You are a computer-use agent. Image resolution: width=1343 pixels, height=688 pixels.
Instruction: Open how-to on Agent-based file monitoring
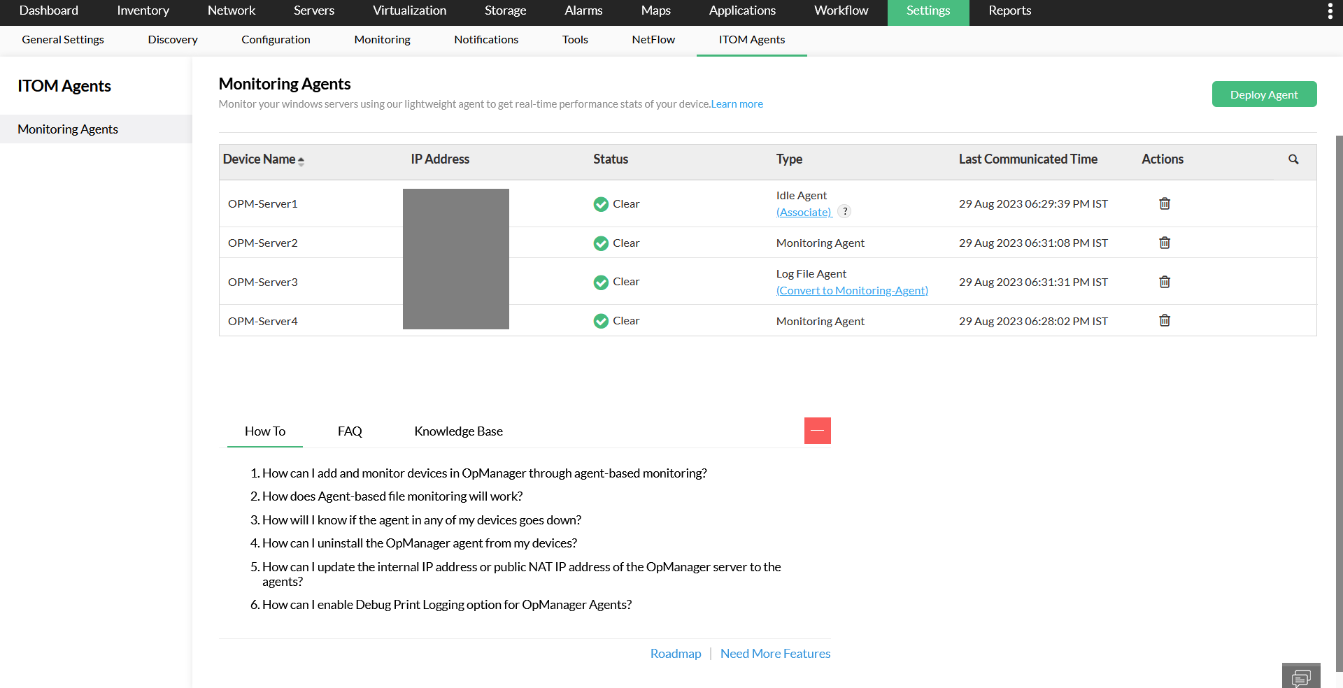coord(392,496)
